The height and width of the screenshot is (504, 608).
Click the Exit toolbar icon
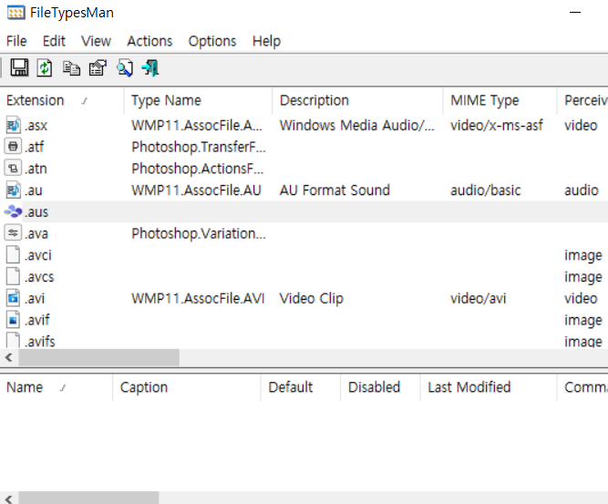coord(150,68)
